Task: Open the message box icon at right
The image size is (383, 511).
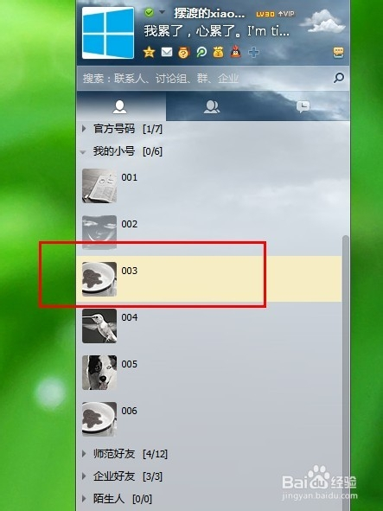Action: (338, 53)
